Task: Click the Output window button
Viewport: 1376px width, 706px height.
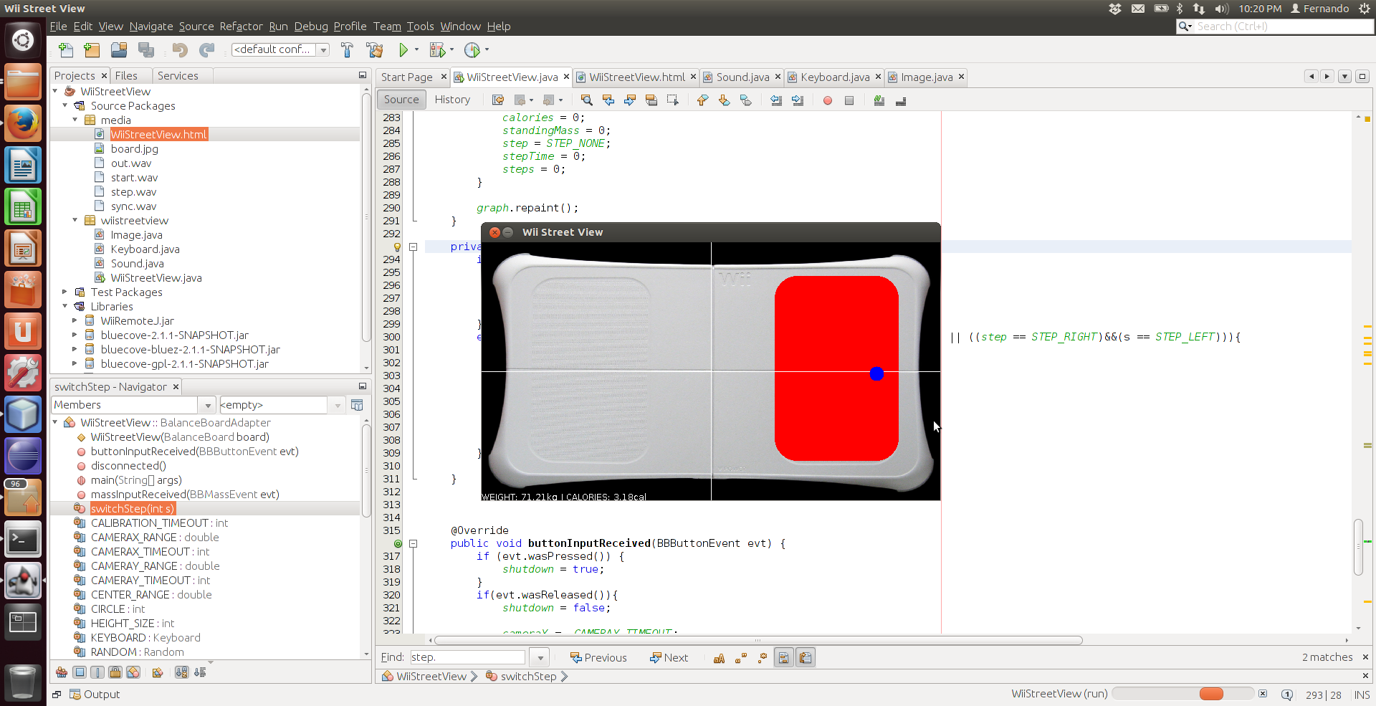Action: [95, 695]
